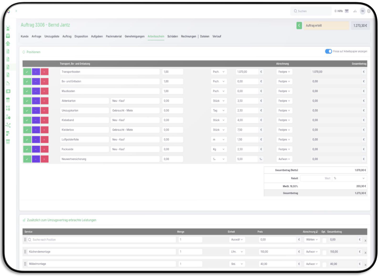380x277 pixels.
Task: Toggle 'Preise auf Arbeitspapier anzeigen' switch
Action: 328,51
